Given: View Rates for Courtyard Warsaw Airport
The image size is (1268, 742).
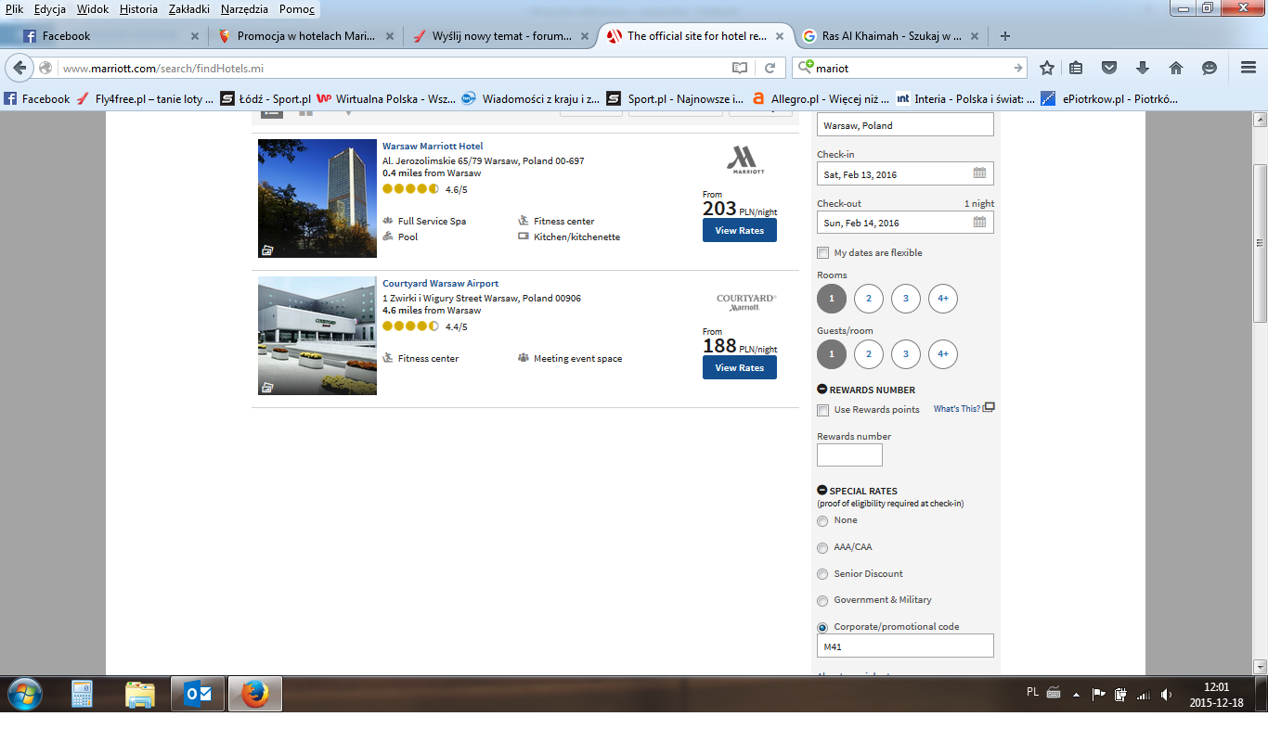Looking at the screenshot, I should point(740,367).
